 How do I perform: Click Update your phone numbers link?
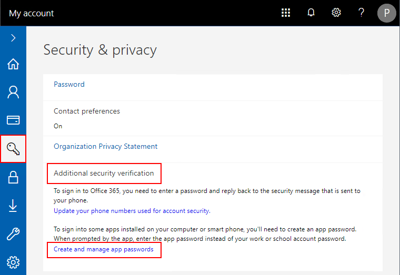click(132, 211)
